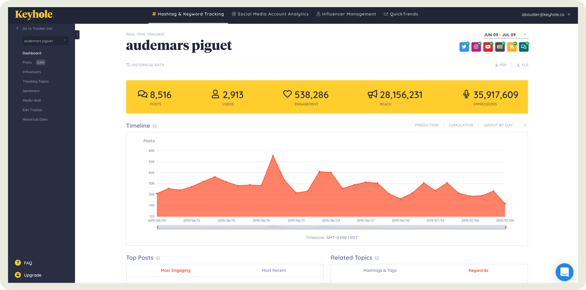
Task: Click the green forums chat icon
Action: point(524,47)
